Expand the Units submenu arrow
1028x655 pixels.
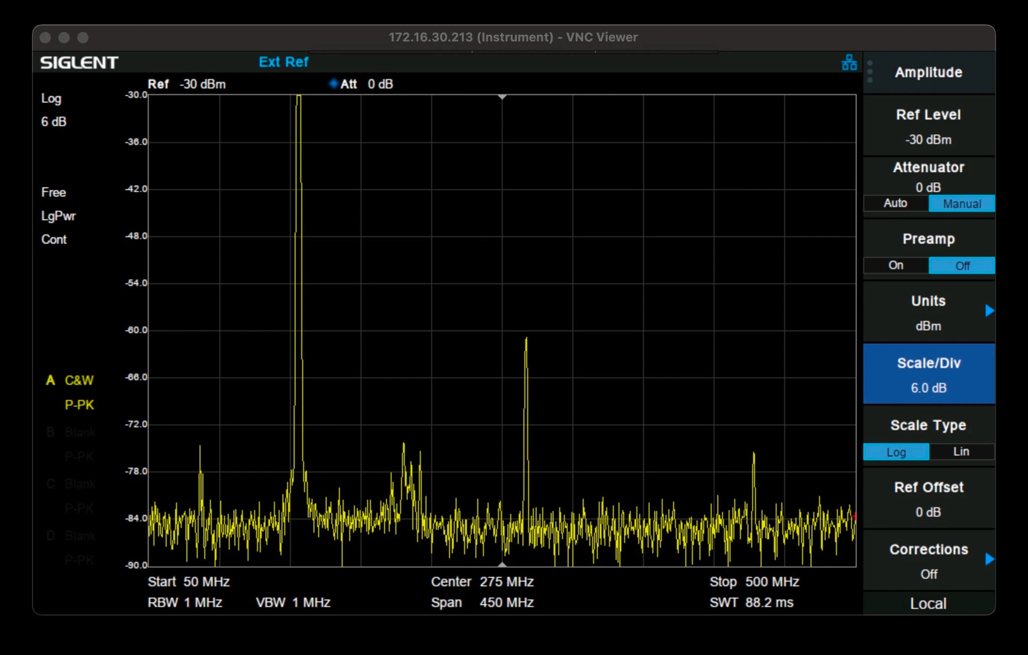(989, 311)
